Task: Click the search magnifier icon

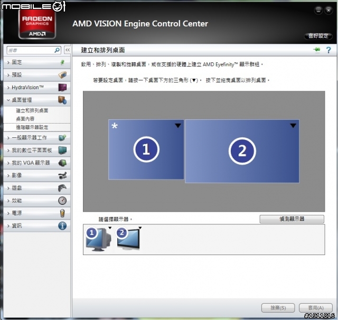Action: (x=57, y=50)
